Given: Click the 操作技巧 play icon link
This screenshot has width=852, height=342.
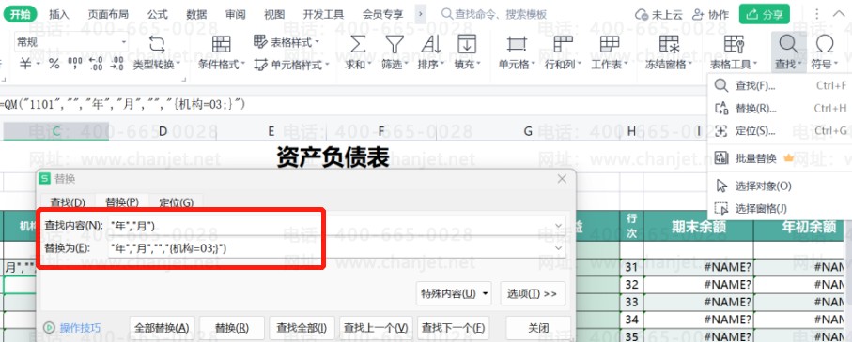Looking at the screenshot, I should (x=49, y=327).
